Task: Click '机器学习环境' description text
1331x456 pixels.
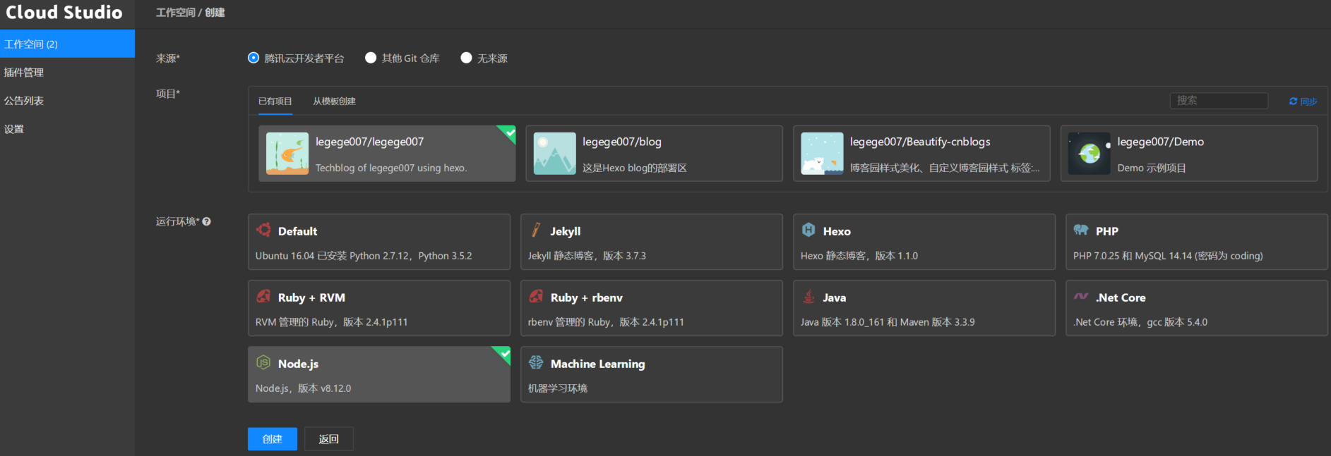Action: click(558, 388)
